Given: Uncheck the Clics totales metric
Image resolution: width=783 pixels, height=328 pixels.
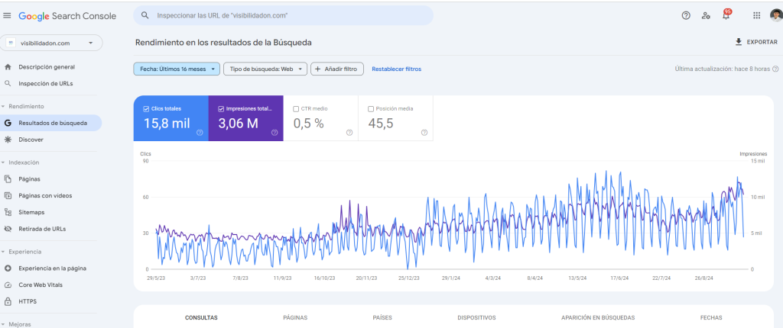Looking at the screenshot, I should (146, 108).
